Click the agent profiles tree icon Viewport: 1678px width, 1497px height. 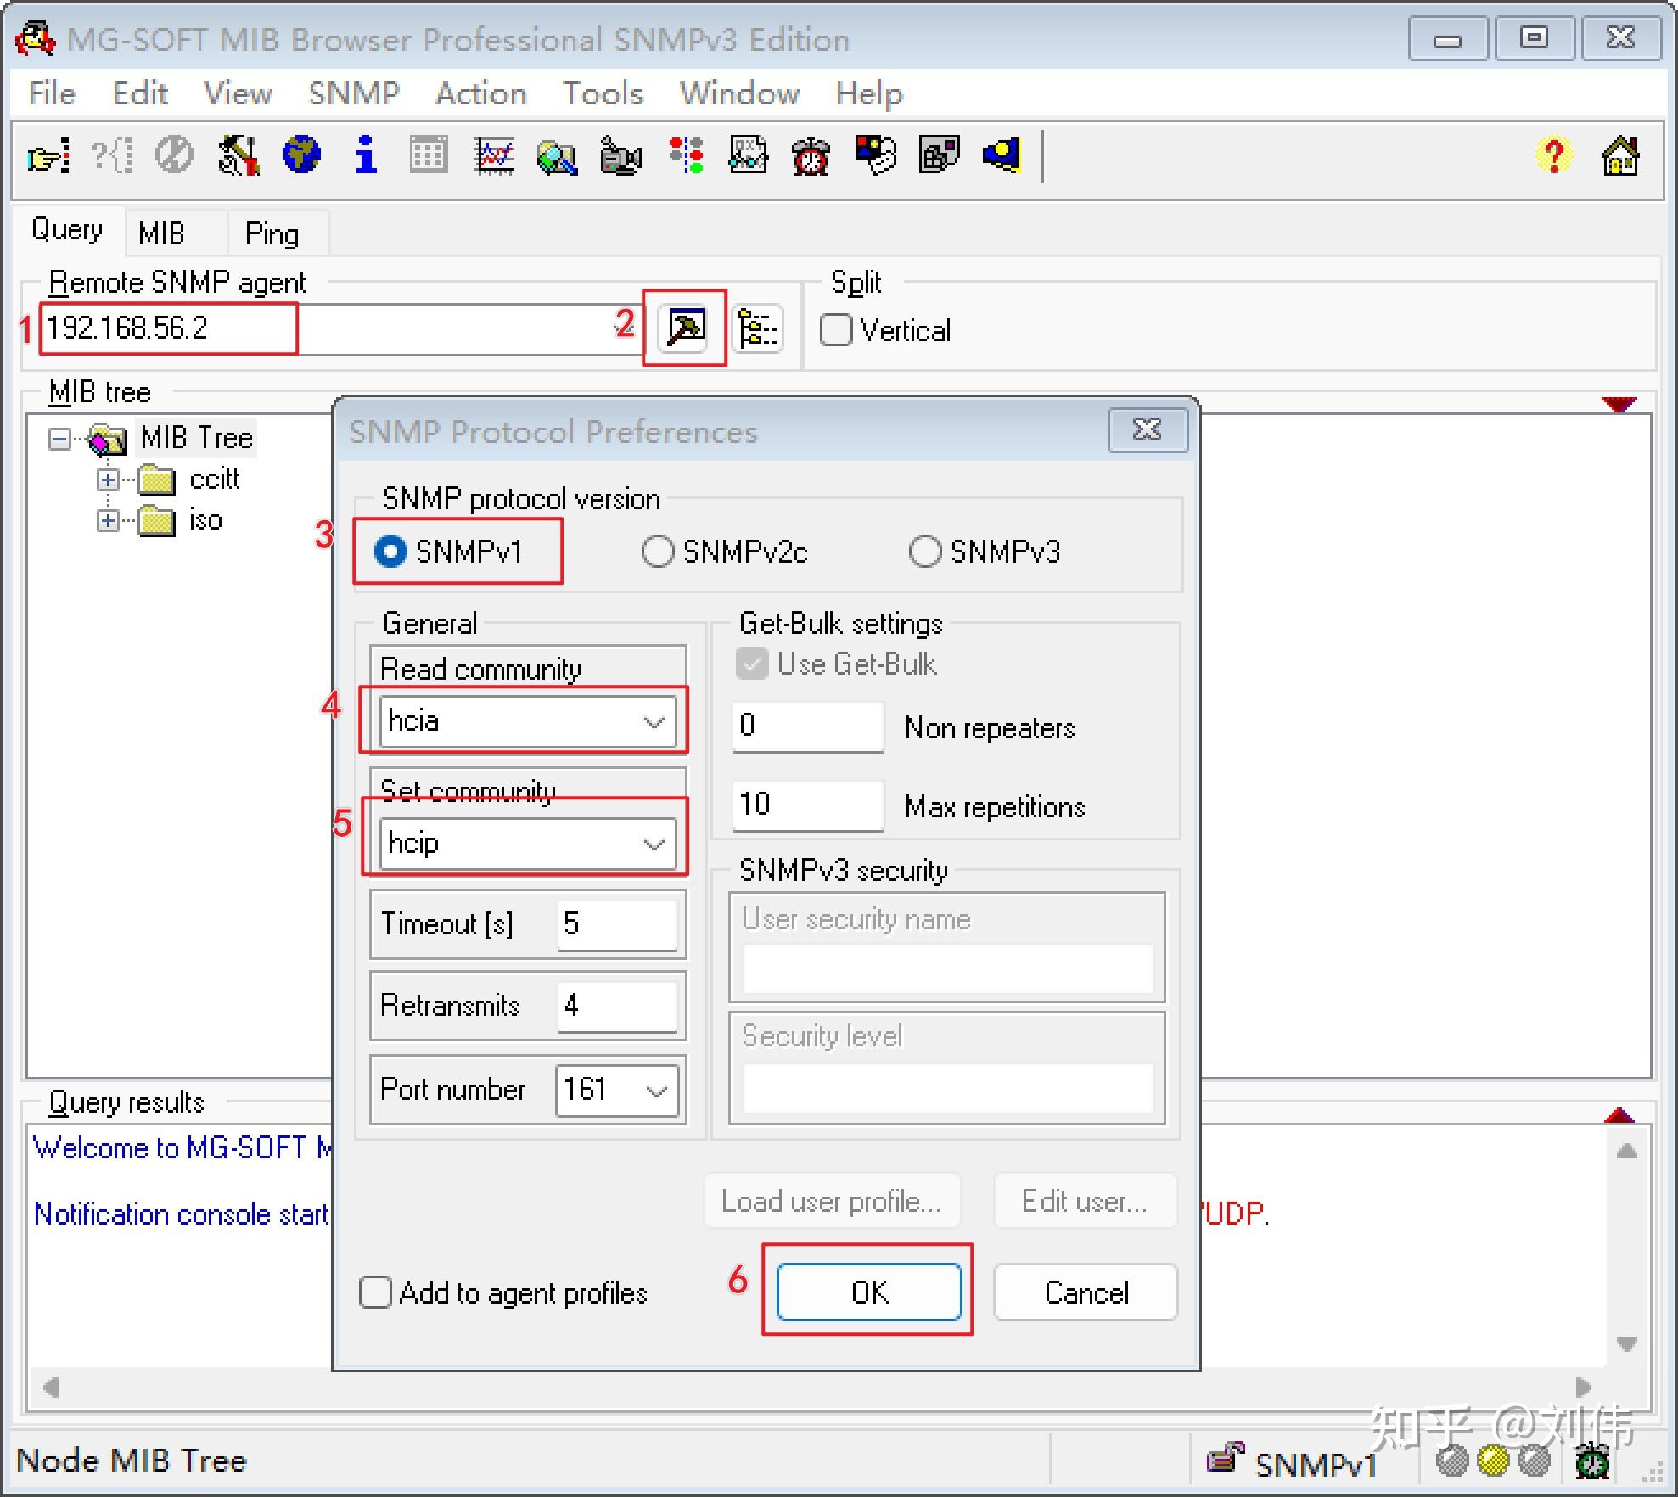757,328
